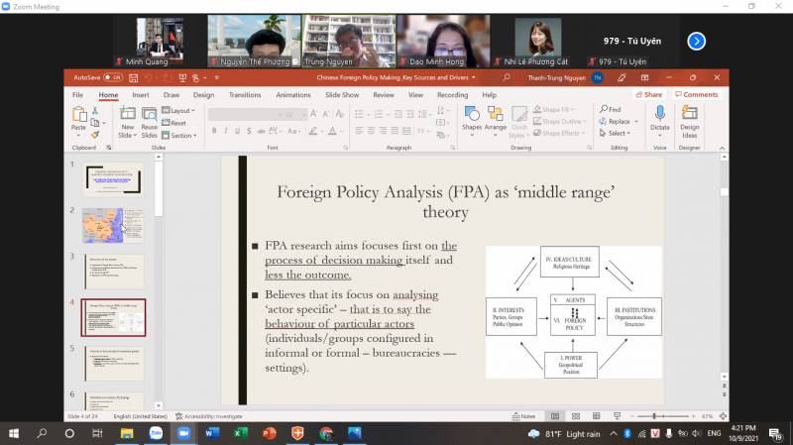Image resolution: width=793 pixels, height=445 pixels.
Task: Adjust the zoom slider in status bar
Action: pyautogui.click(x=654, y=416)
